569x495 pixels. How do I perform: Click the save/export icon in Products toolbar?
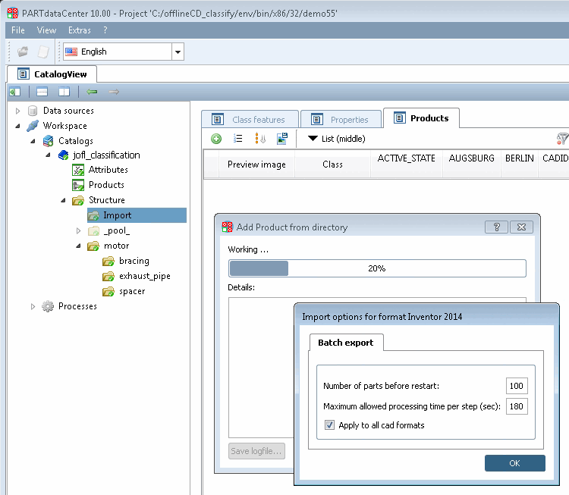282,139
